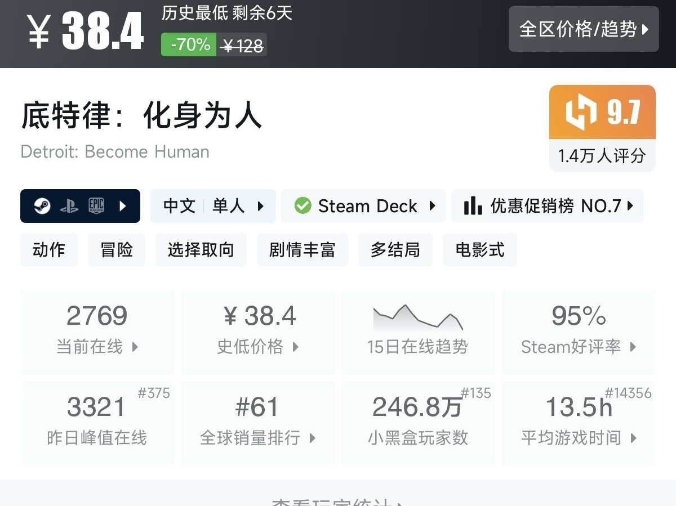Tap the bar chart icon of 优惠促销榜
The height and width of the screenshot is (506, 676).
pos(473,206)
